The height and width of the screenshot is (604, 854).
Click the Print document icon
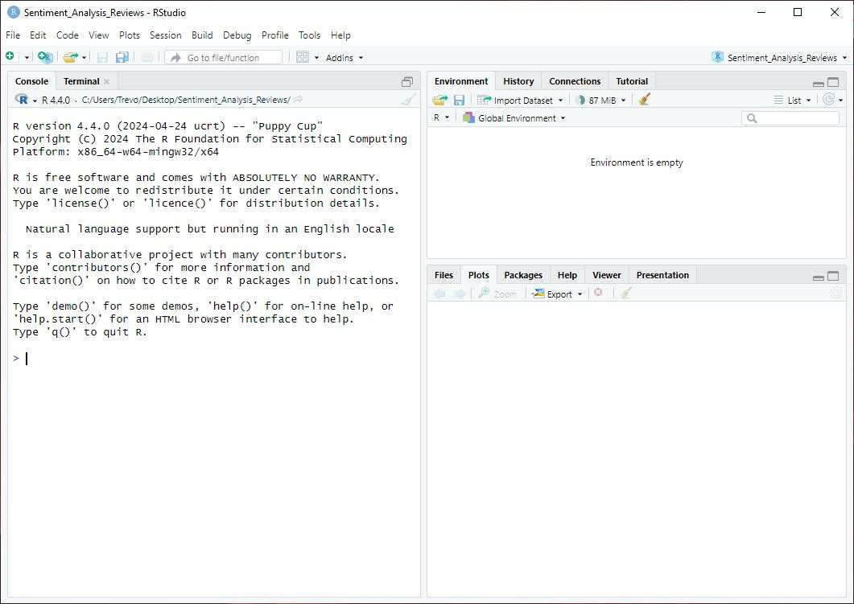coord(147,57)
